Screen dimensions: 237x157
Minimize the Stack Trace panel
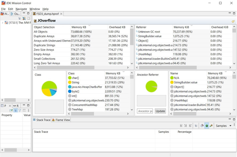coord(230,119)
